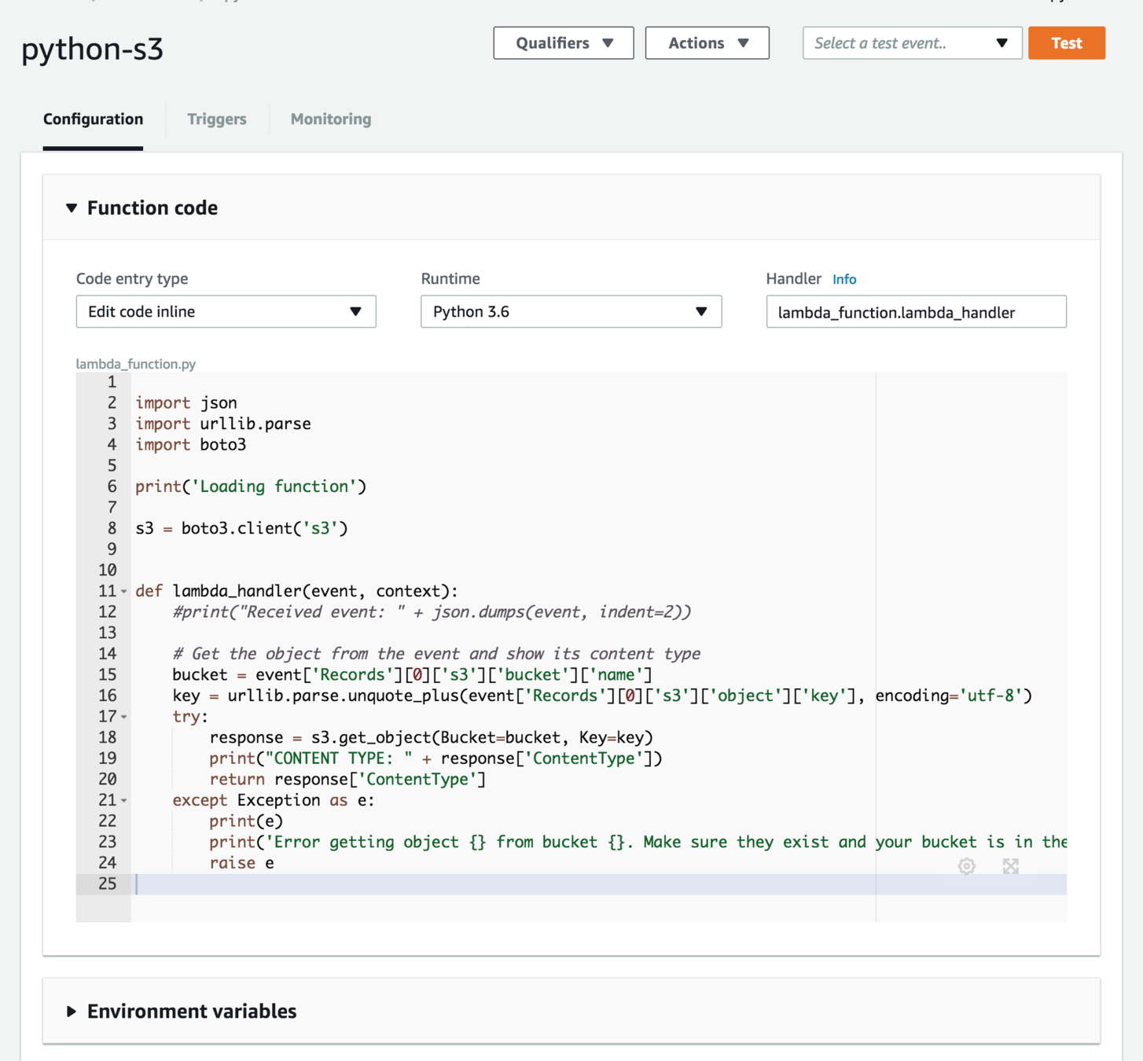Click the python-s3 function title

(93, 50)
